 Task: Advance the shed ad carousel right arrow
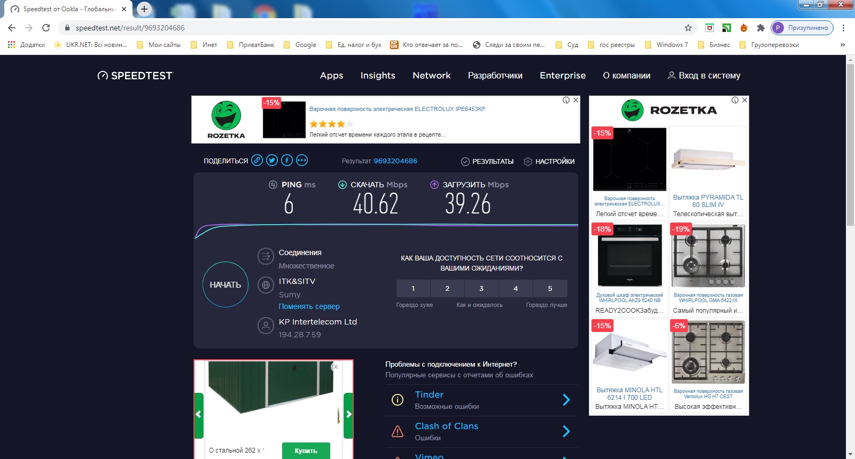[348, 415]
